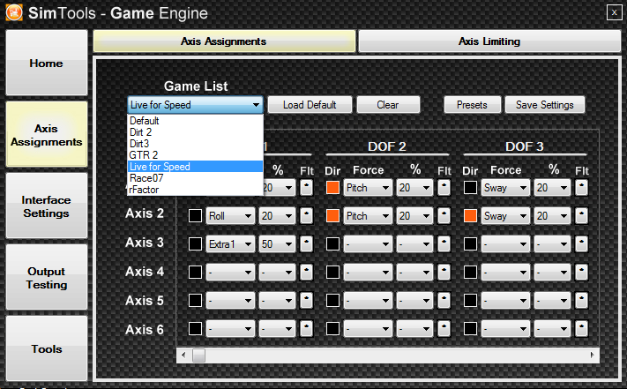627x389 pixels.
Task: Open Presets
Action: tap(473, 105)
